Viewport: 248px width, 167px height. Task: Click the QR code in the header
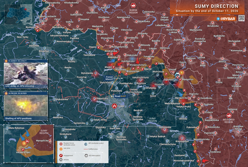[x=241, y=18]
